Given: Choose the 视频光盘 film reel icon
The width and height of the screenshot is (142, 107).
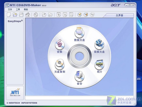Looking at the screenshot, I should click(99, 44).
